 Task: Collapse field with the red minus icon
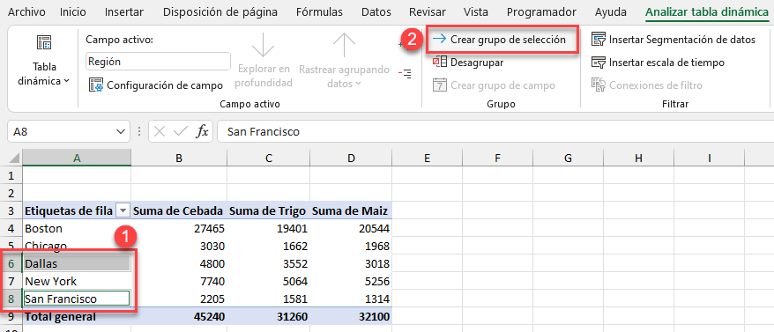point(405,74)
